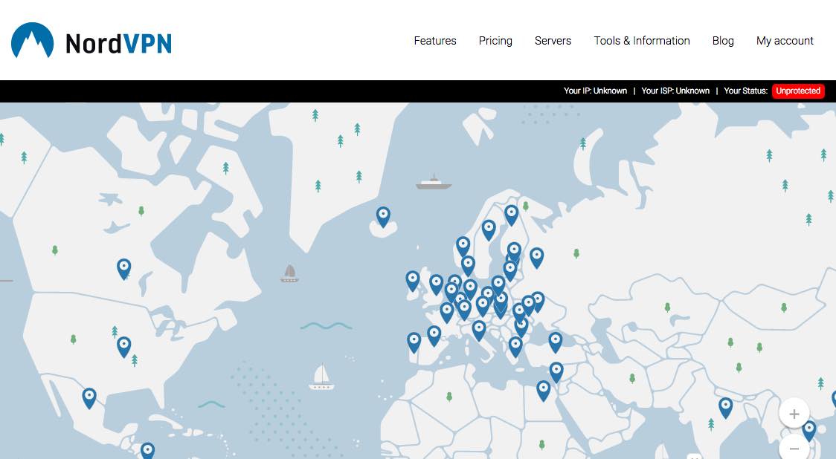Select the Portugal server pin
The height and width of the screenshot is (459, 836).
[x=414, y=342]
